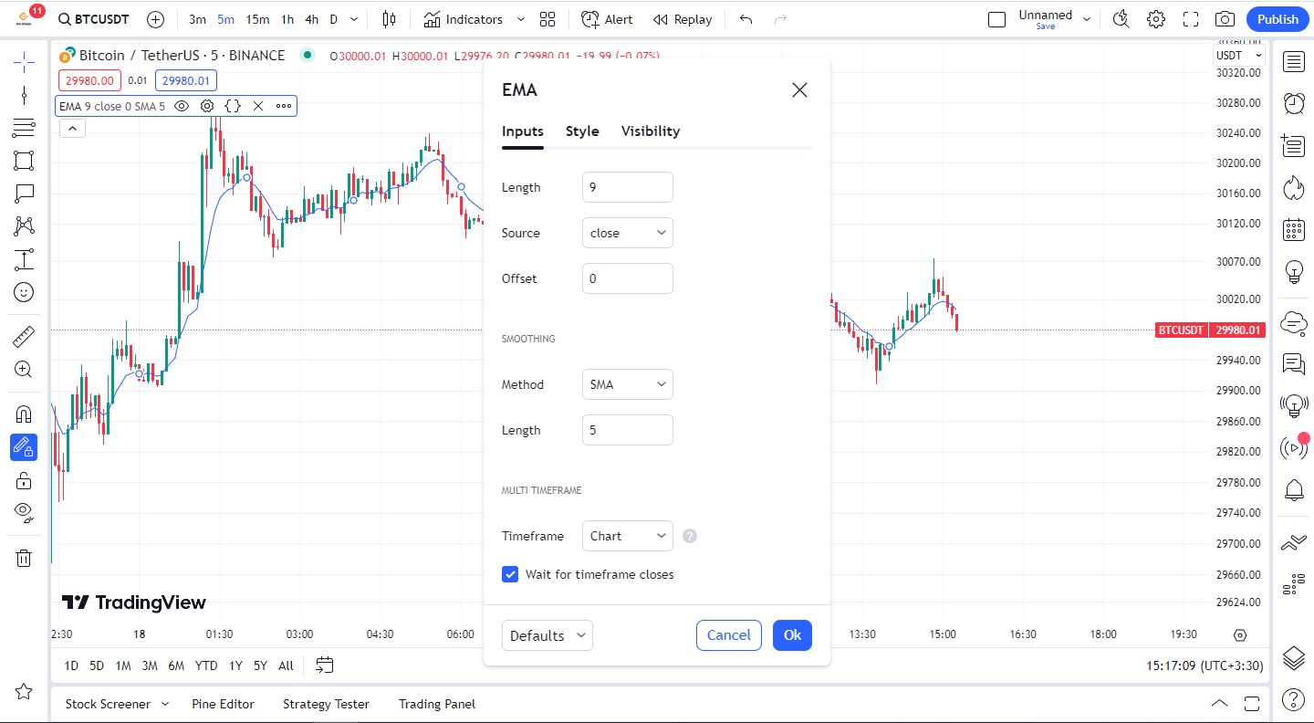Open the patterns drawing tool
Image resolution: width=1314 pixels, height=723 pixels.
[x=24, y=226]
